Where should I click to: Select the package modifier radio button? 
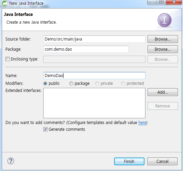(x=71, y=83)
